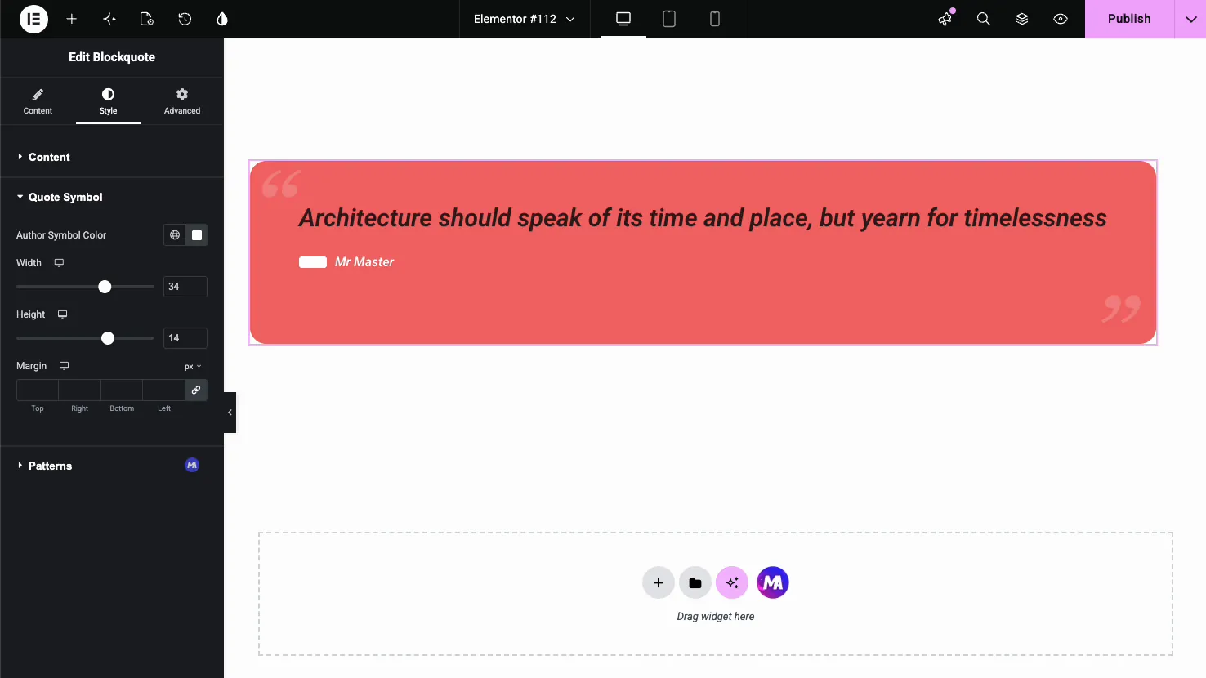
Task: Expand the Patterns section
Action: 112,466
